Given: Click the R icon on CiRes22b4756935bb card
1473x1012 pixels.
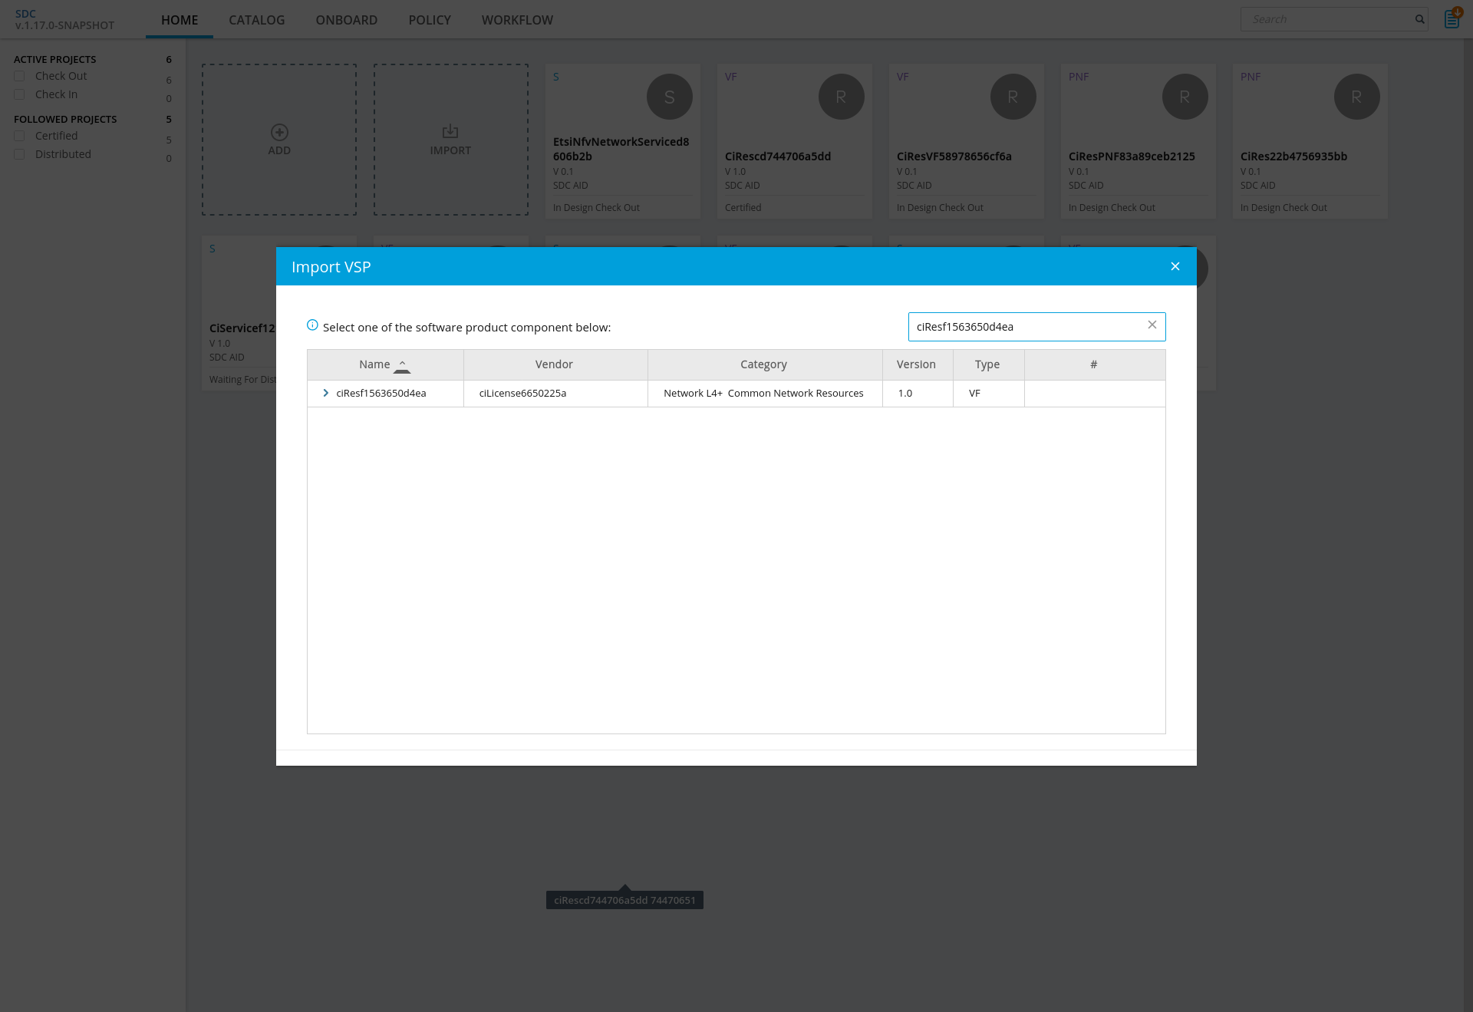Looking at the screenshot, I should click(1357, 97).
